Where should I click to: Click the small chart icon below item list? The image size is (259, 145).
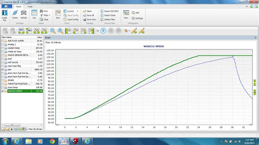click(24, 129)
